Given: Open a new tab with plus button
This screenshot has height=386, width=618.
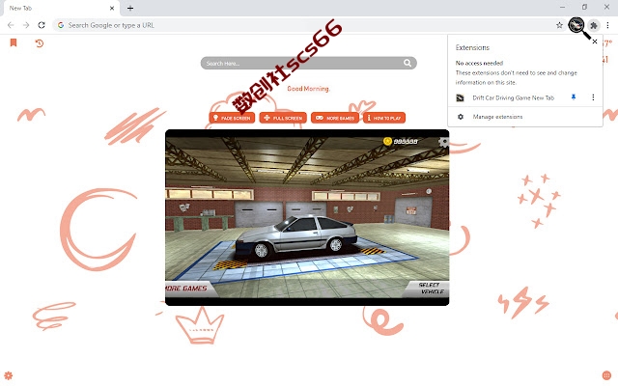Looking at the screenshot, I should 130,8.
